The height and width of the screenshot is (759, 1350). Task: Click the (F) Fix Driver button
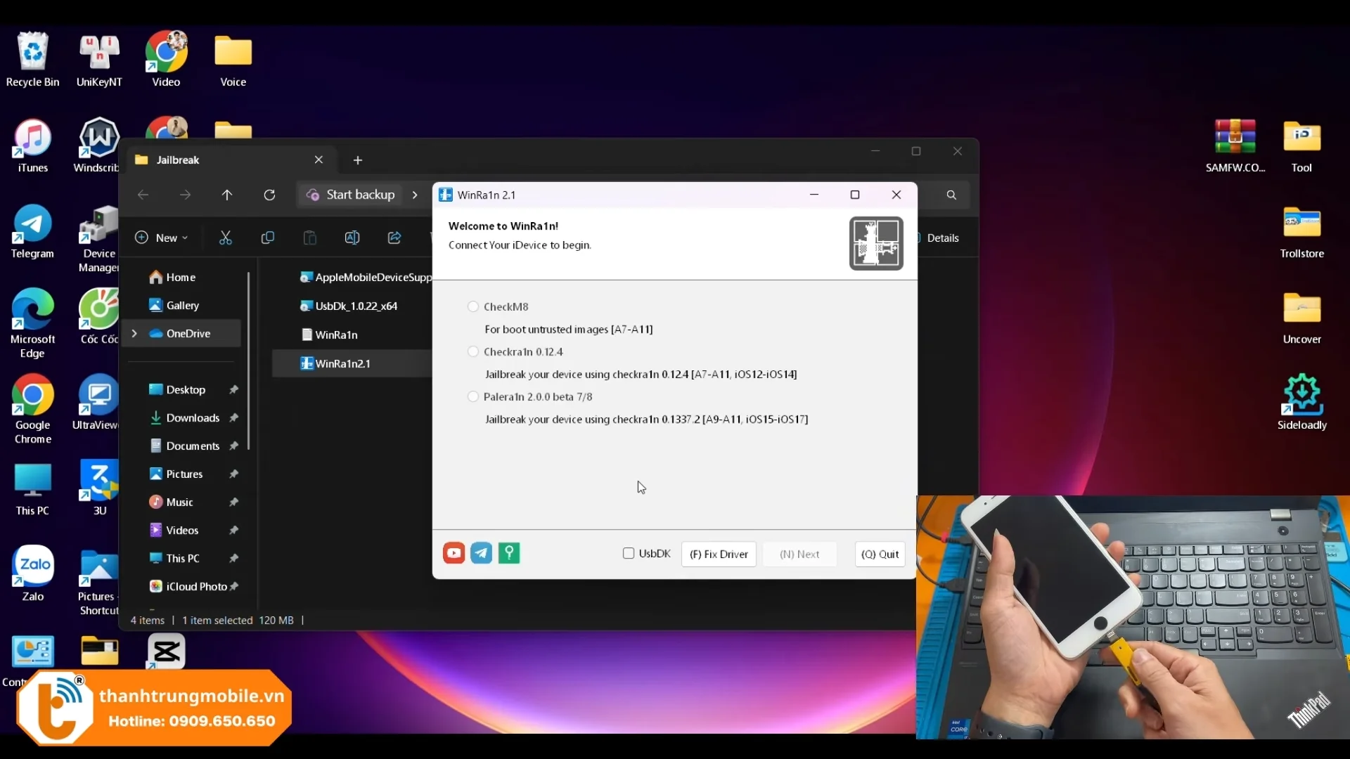click(719, 554)
